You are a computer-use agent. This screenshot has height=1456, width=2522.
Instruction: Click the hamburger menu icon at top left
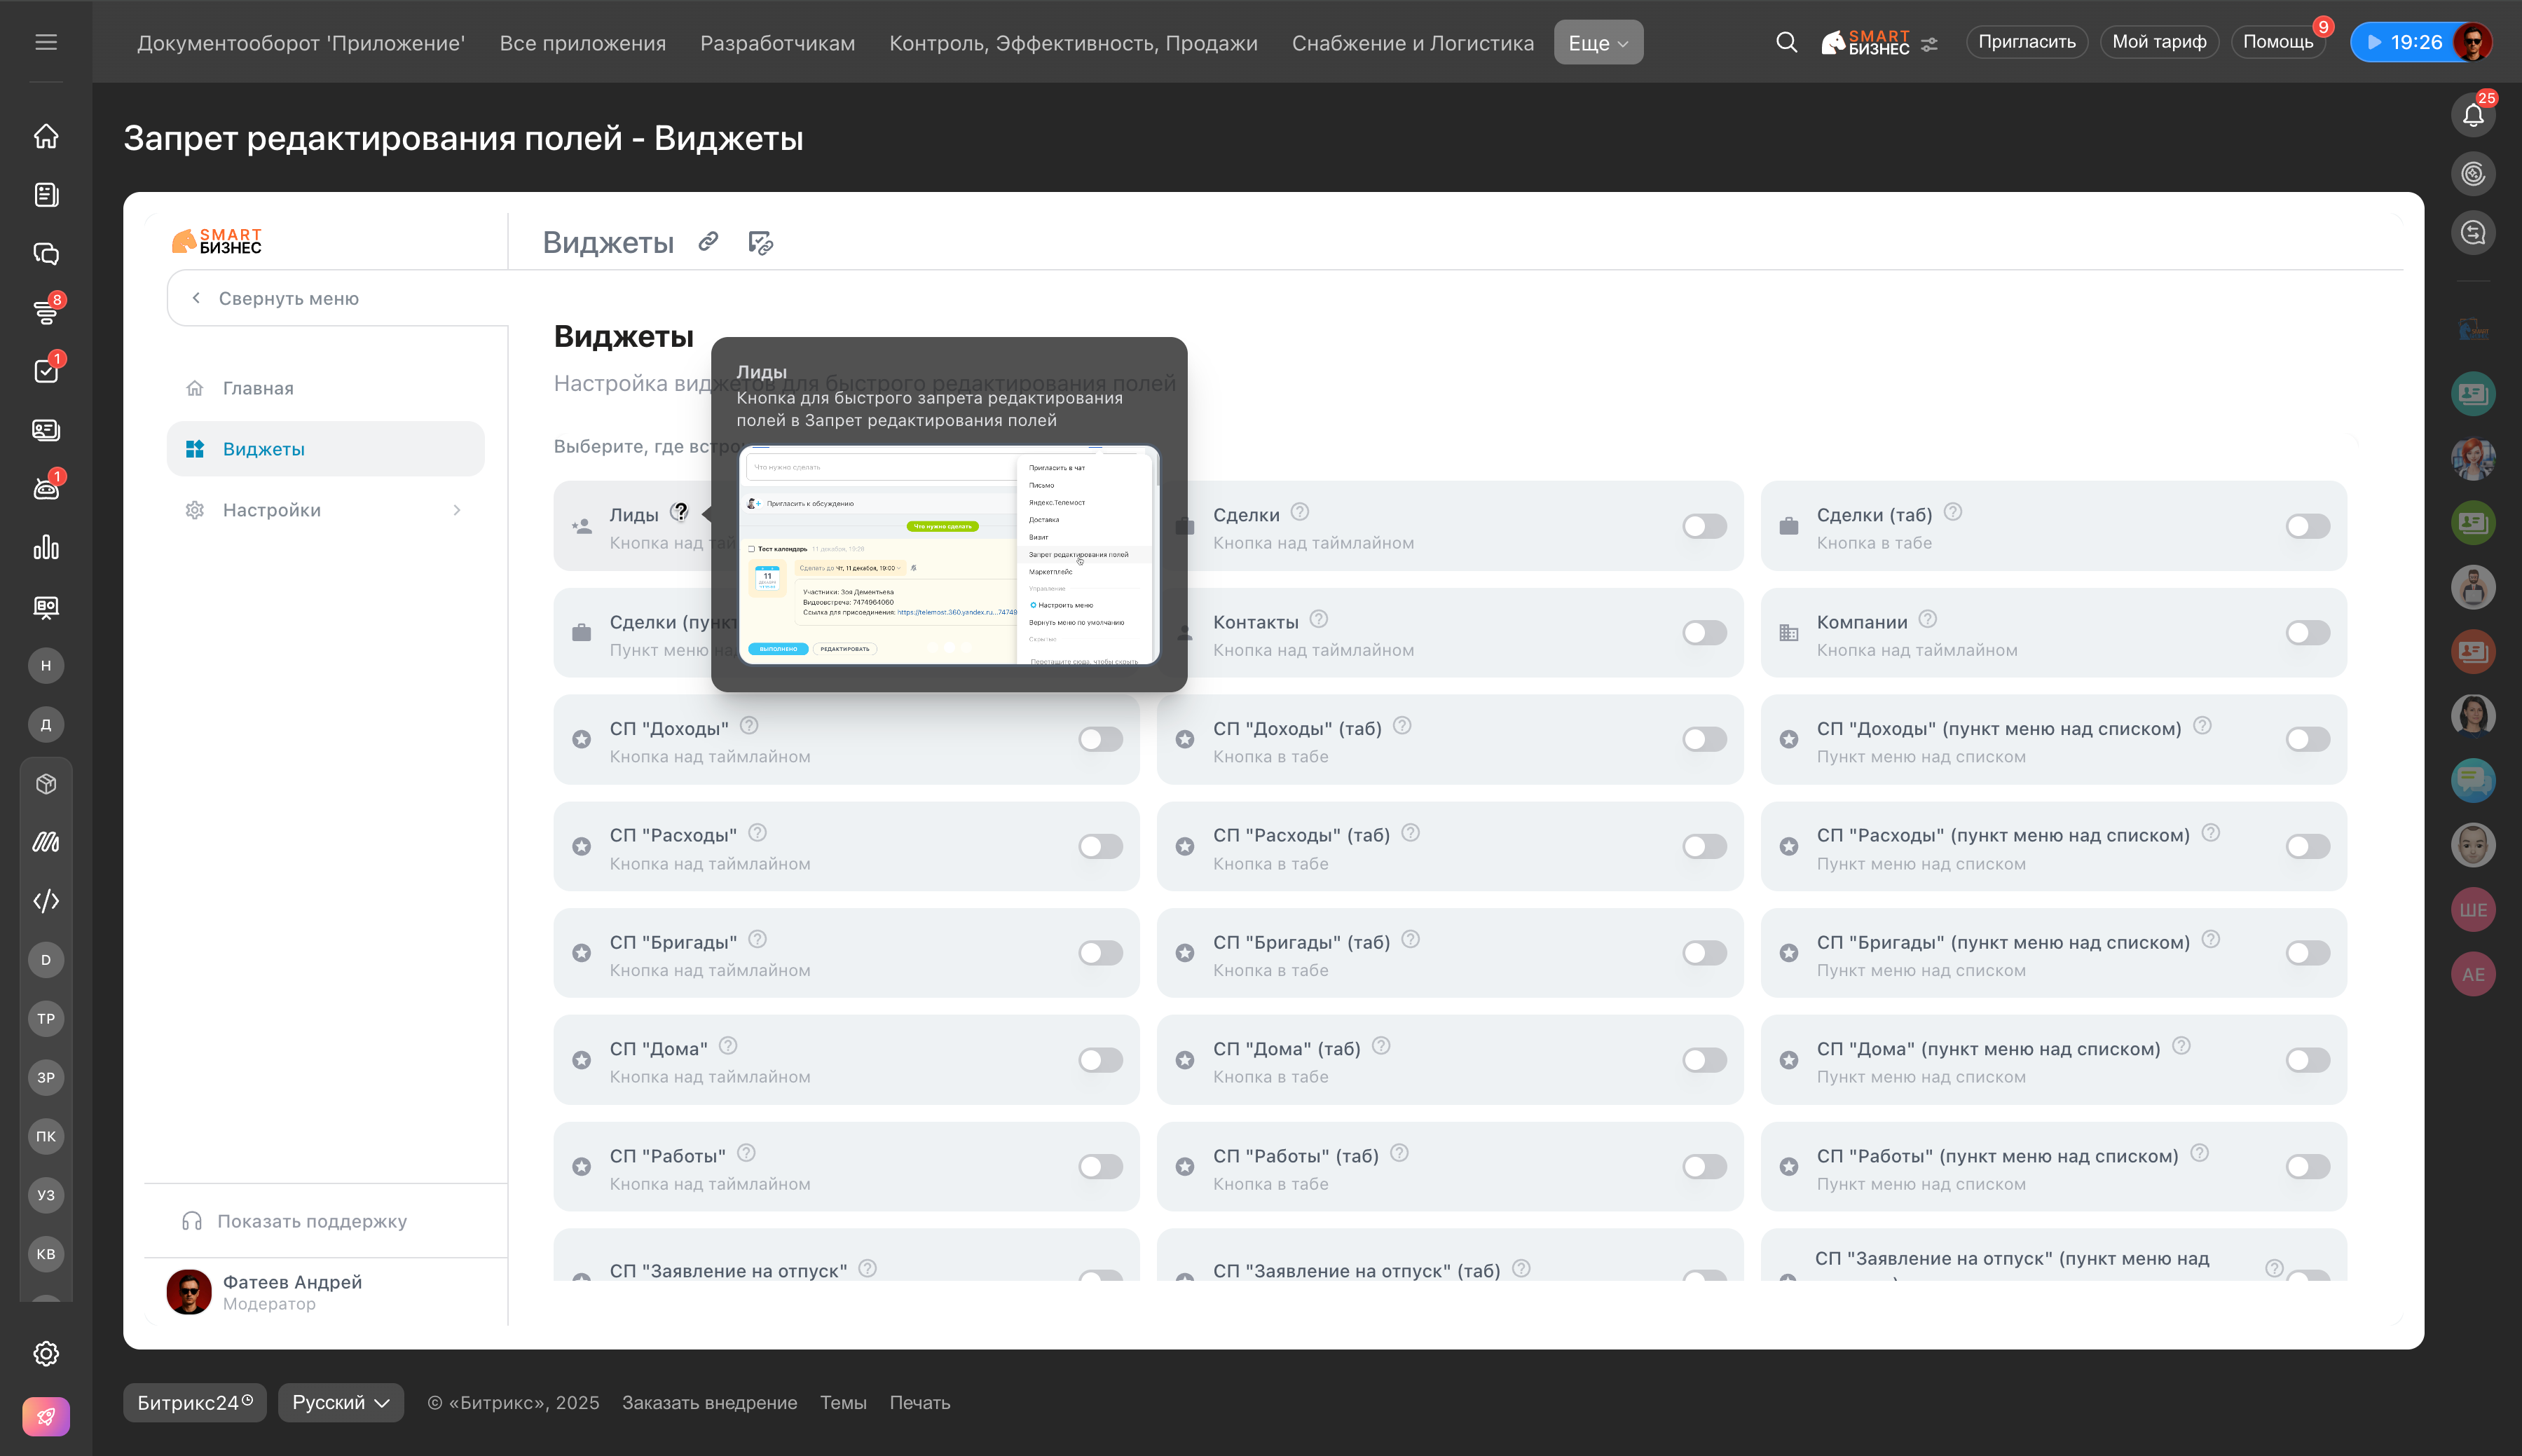(x=46, y=42)
